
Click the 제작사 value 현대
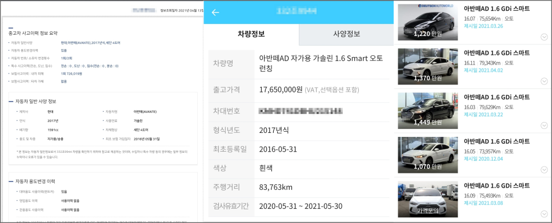coord(50,112)
